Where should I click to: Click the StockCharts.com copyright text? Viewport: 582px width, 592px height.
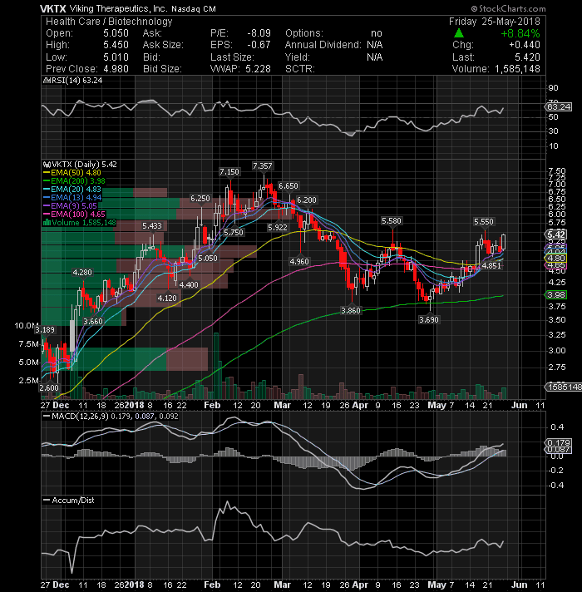pyautogui.click(x=508, y=8)
